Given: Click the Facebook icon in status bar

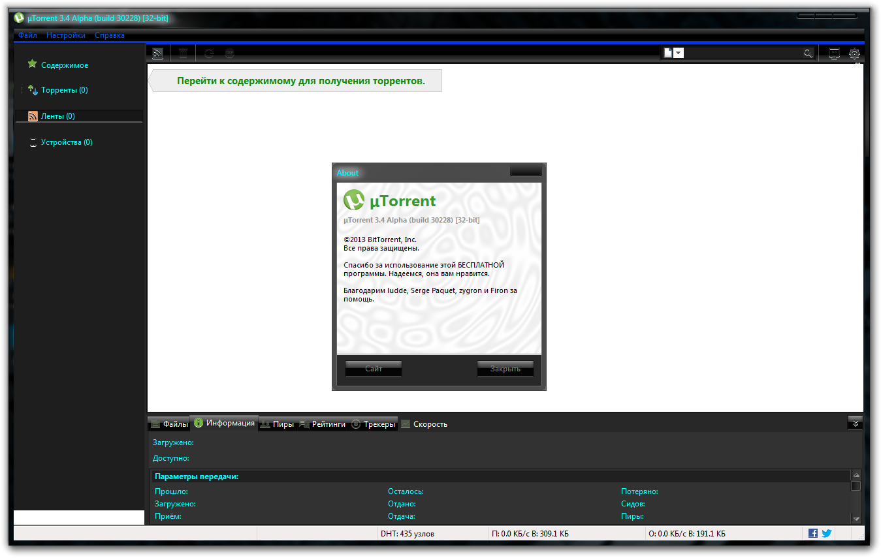Looking at the screenshot, I should tap(813, 533).
